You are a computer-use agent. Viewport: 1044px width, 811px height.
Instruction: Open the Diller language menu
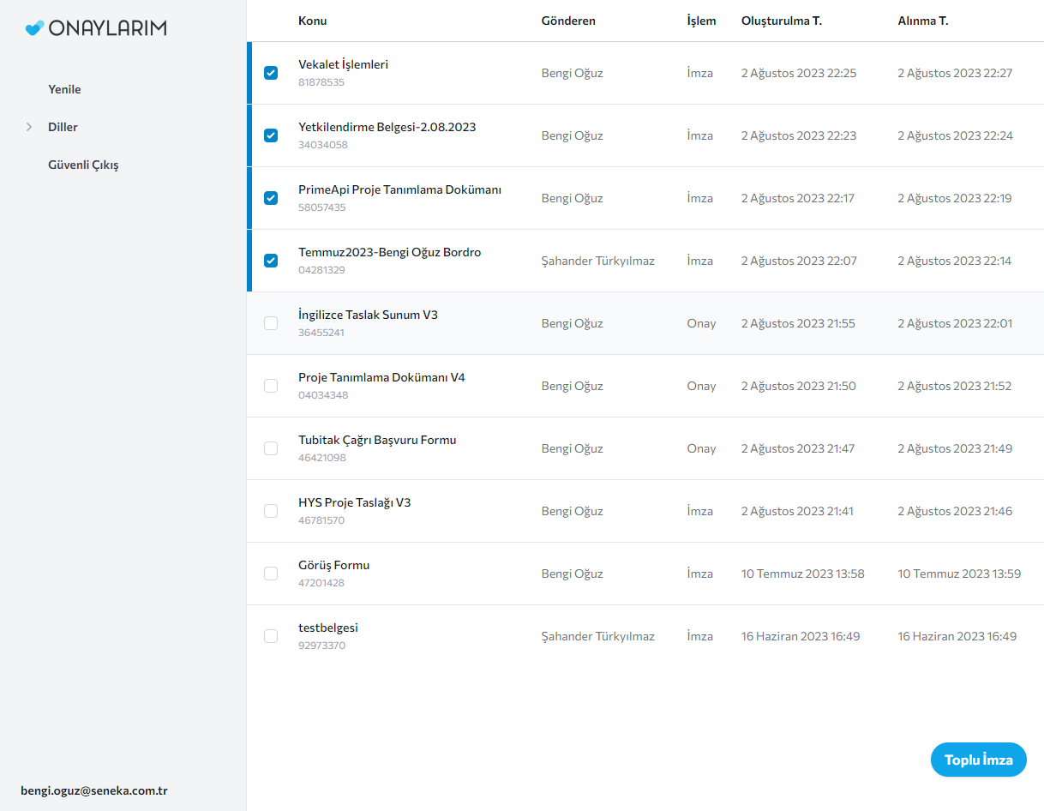tap(63, 127)
